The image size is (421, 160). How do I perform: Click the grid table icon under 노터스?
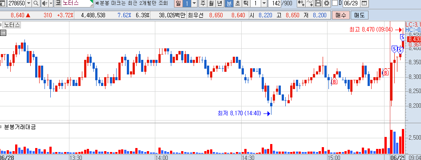click(x=3, y=33)
